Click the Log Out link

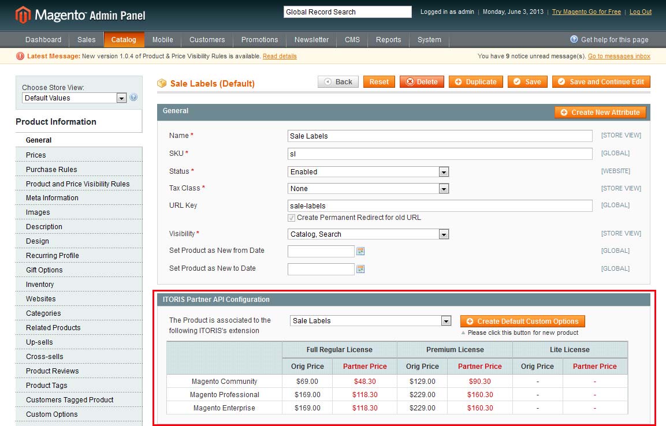click(641, 12)
